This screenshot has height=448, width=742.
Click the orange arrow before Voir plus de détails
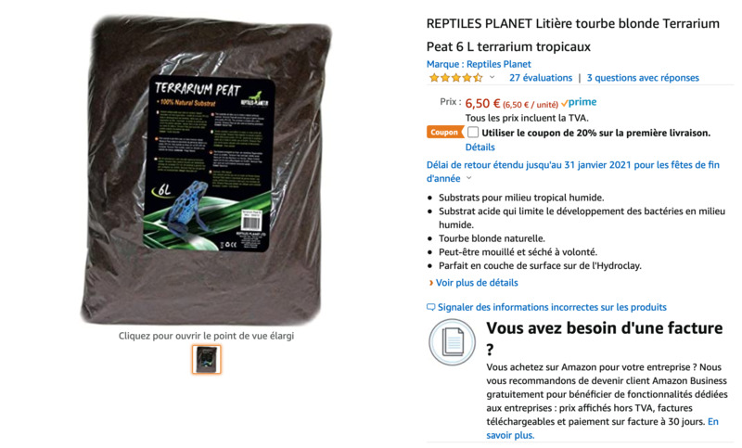430,283
